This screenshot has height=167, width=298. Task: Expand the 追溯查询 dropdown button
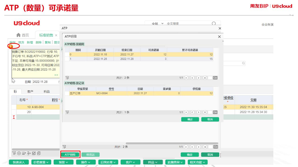(x=175, y=162)
